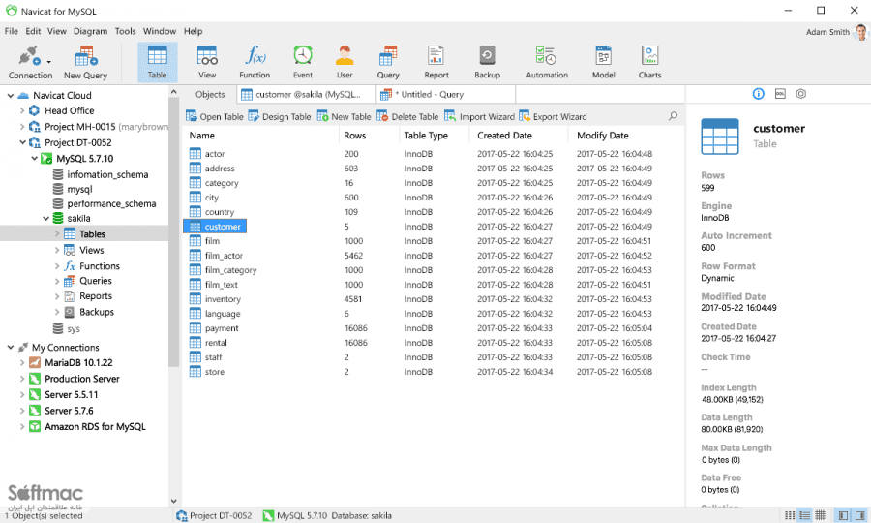Switch to Untitled - Query tab

pos(445,95)
